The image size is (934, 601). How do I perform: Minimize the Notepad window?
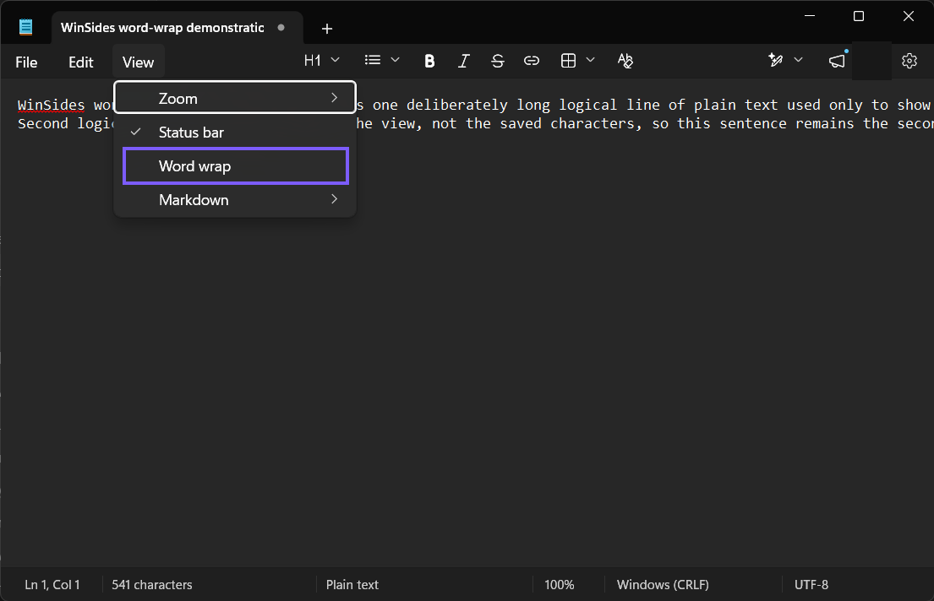tap(810, 16)
